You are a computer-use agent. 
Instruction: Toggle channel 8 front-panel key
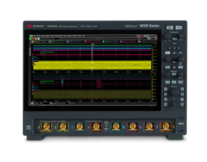click(182, 105)
